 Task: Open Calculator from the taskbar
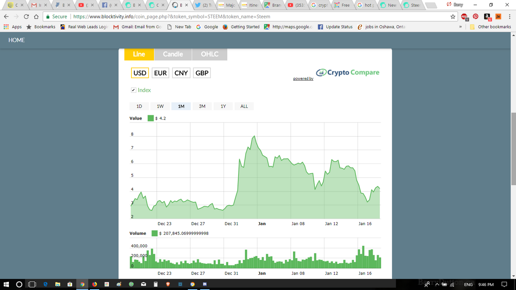click(x=156, y=284)
